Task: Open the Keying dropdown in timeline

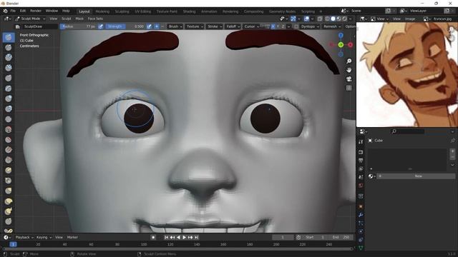Action: 44,237
